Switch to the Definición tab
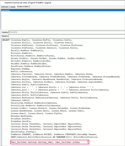 [x=5, y=7]
